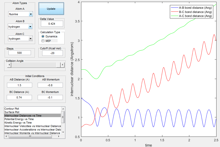
Task: Click the AB Momentum field -0.8
Action: click(x=50, y=85)
